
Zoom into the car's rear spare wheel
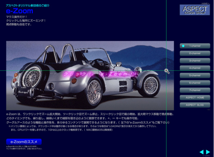tap(32, 76)
